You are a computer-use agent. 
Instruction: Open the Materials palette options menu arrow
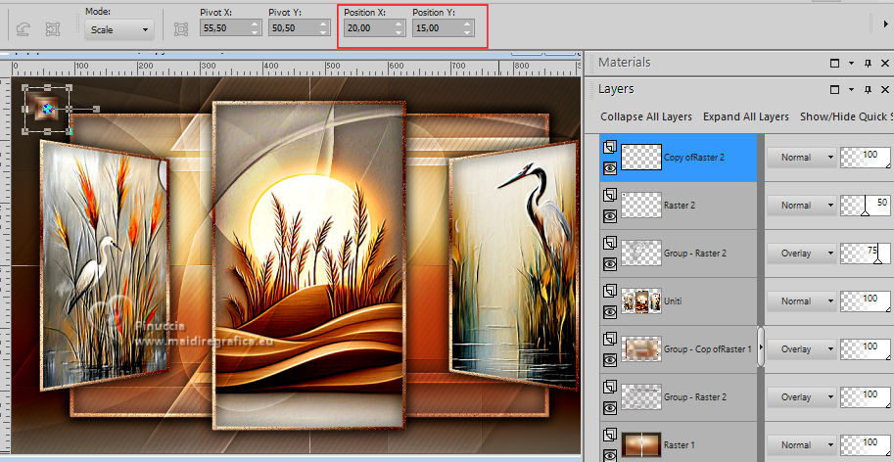click(x=851, y=64)
